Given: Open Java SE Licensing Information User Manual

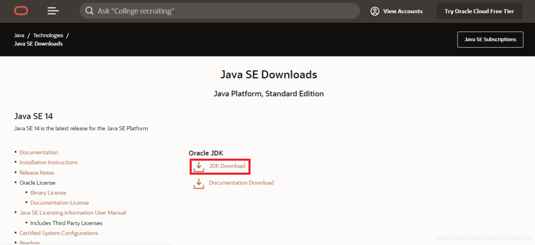Looking at the screenshot, I should (73, 213).
